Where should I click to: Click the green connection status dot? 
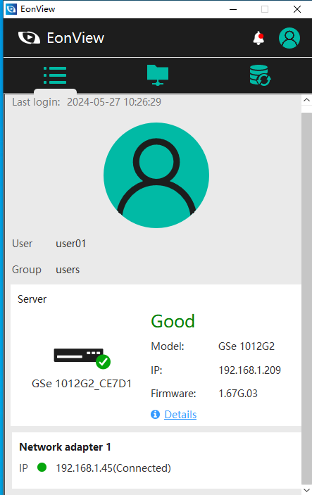pos(42,468)
